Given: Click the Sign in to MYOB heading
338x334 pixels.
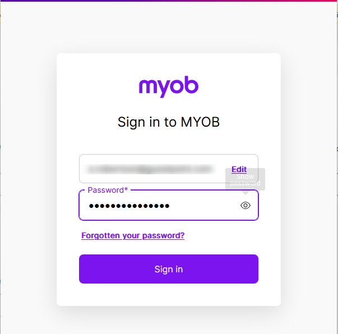Looking at the screenshot, I should click(169, 122).
